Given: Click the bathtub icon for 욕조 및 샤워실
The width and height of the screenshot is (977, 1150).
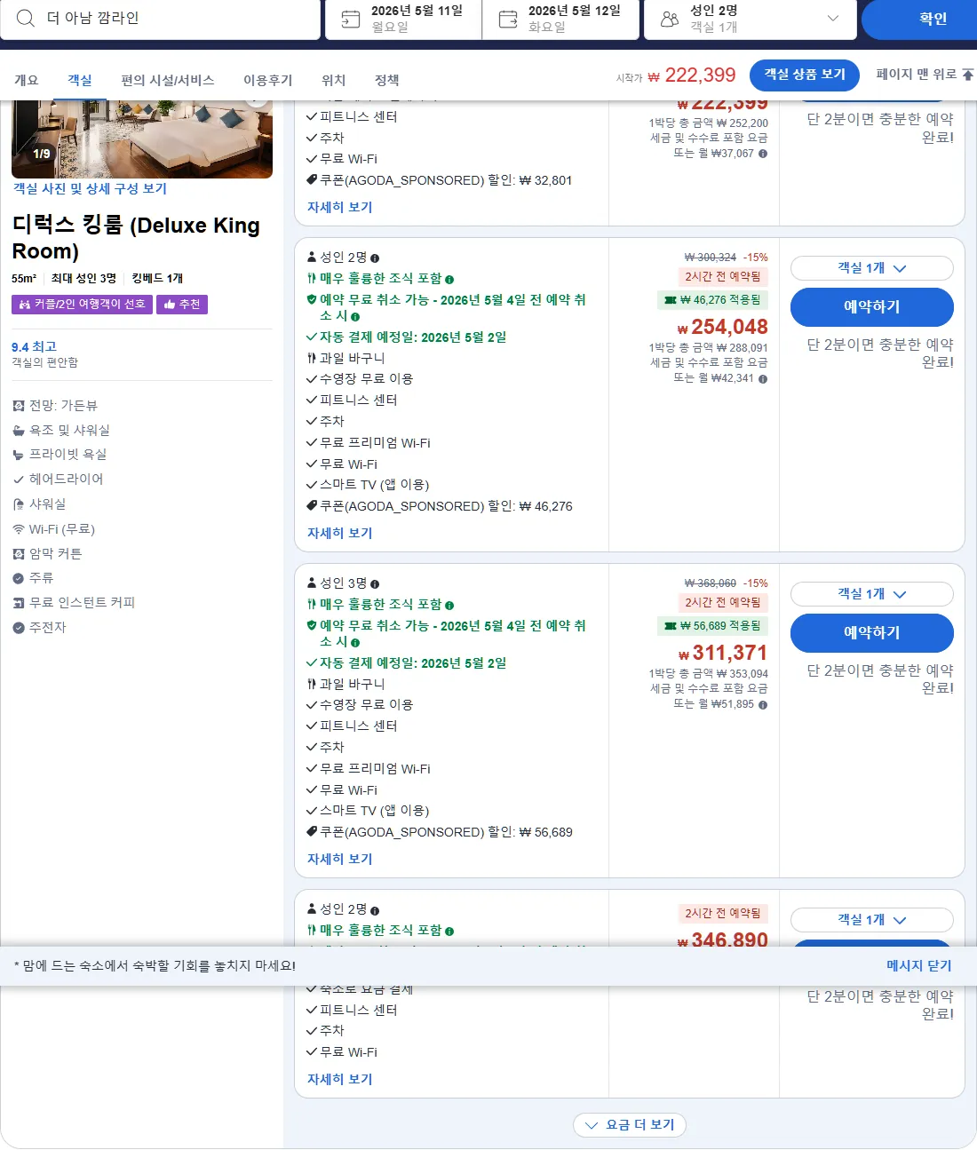Looking at the screenshot, I should point(19,431).
